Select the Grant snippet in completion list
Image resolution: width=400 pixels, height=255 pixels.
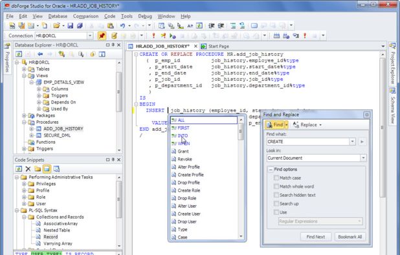204,151
